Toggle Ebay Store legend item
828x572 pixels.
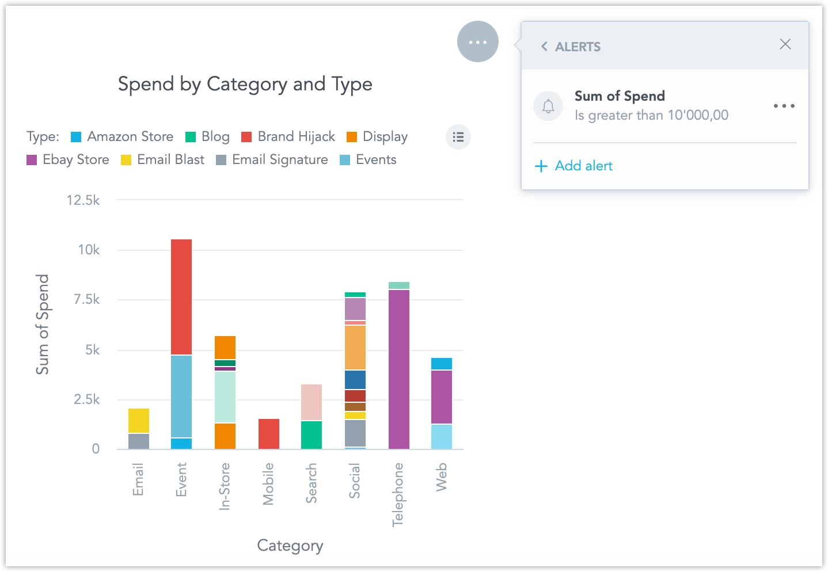(x=68, y=159)
